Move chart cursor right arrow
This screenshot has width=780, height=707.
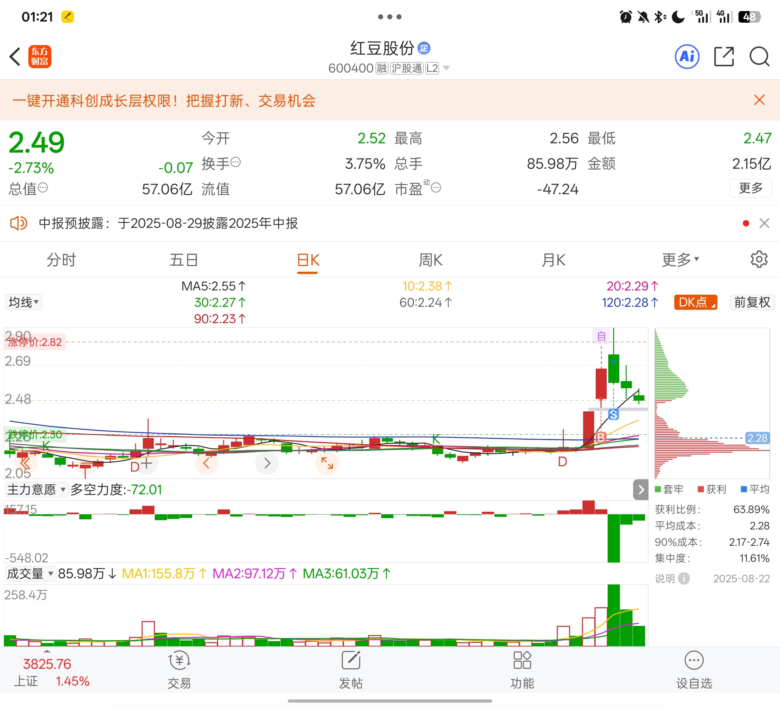[267, 463]
